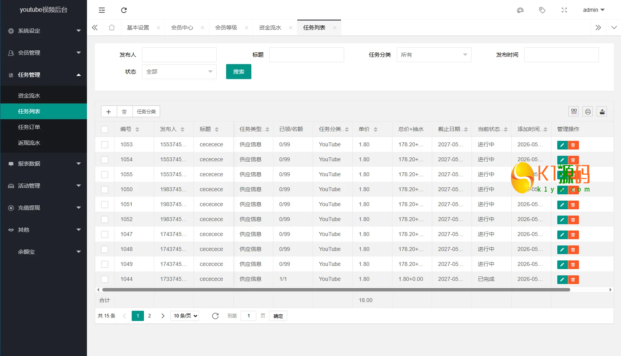Open the column filter grid icon

(x=574, y=112)
